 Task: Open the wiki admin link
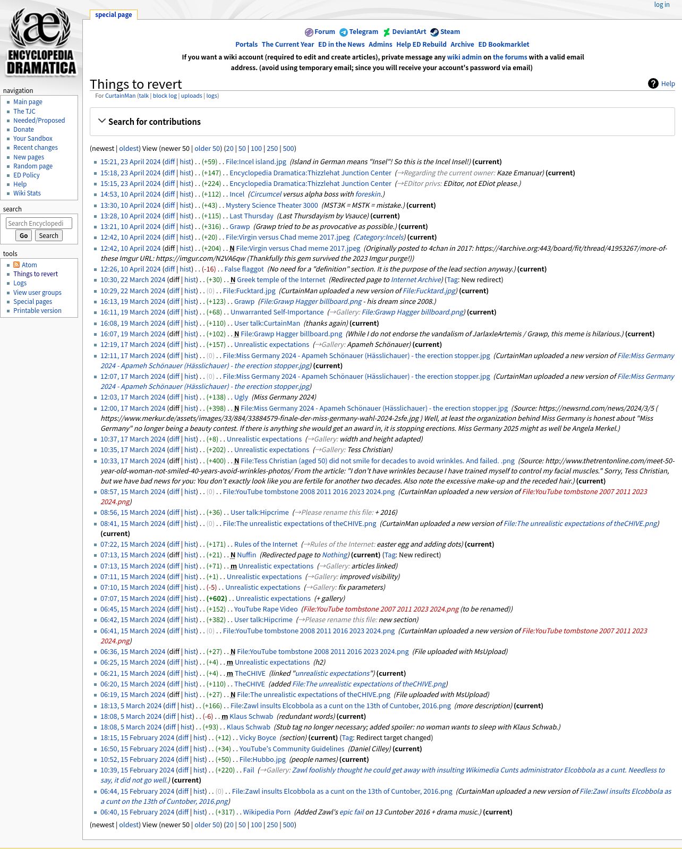tap(464, 57)
